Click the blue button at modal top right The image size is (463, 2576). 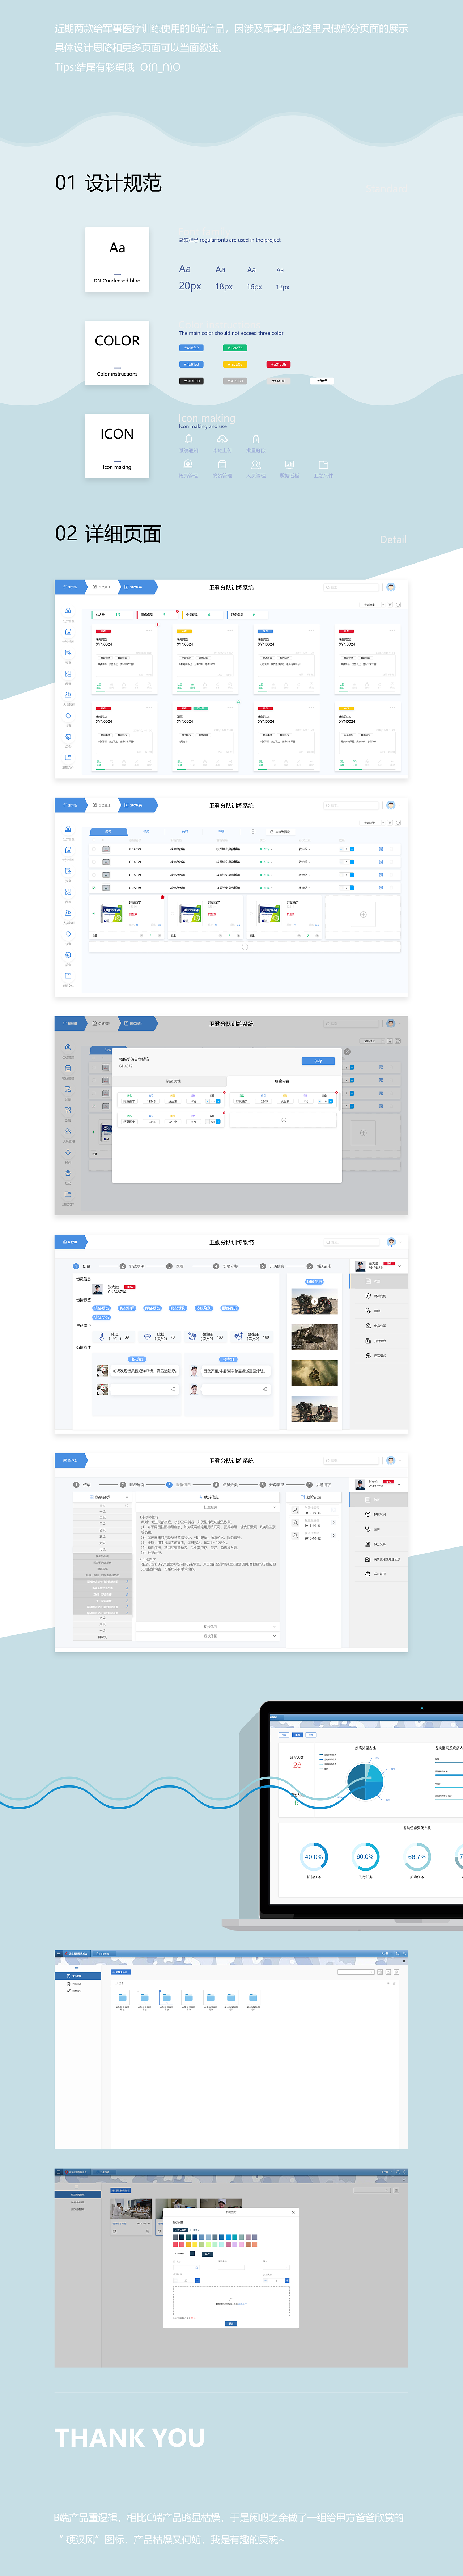click(x=318, y=1061)
